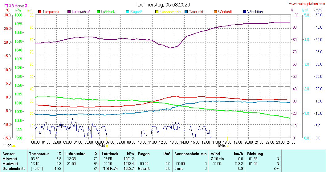Screen dimensions: 326x172
Task: Click the yellow Sonnenschein legend swatch
Action: click(157, 12)
